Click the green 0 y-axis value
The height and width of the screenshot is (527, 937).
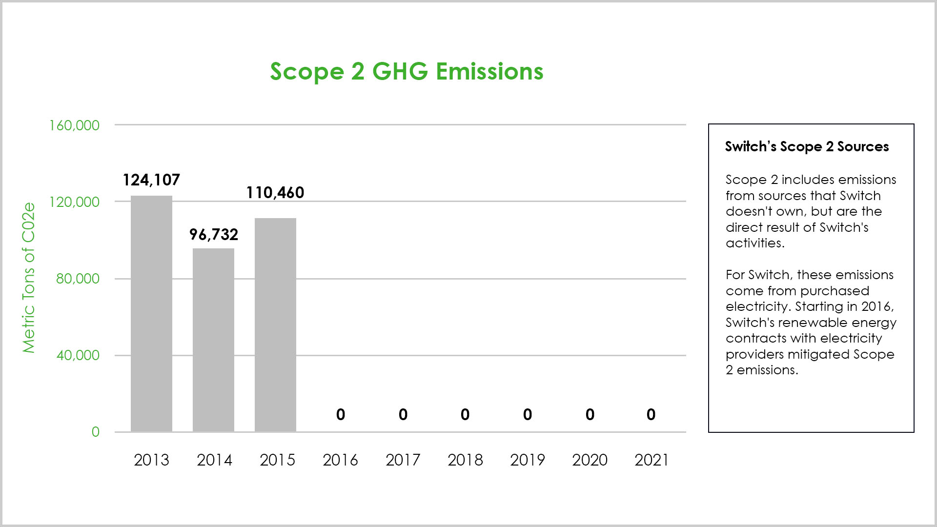point(96,432)
